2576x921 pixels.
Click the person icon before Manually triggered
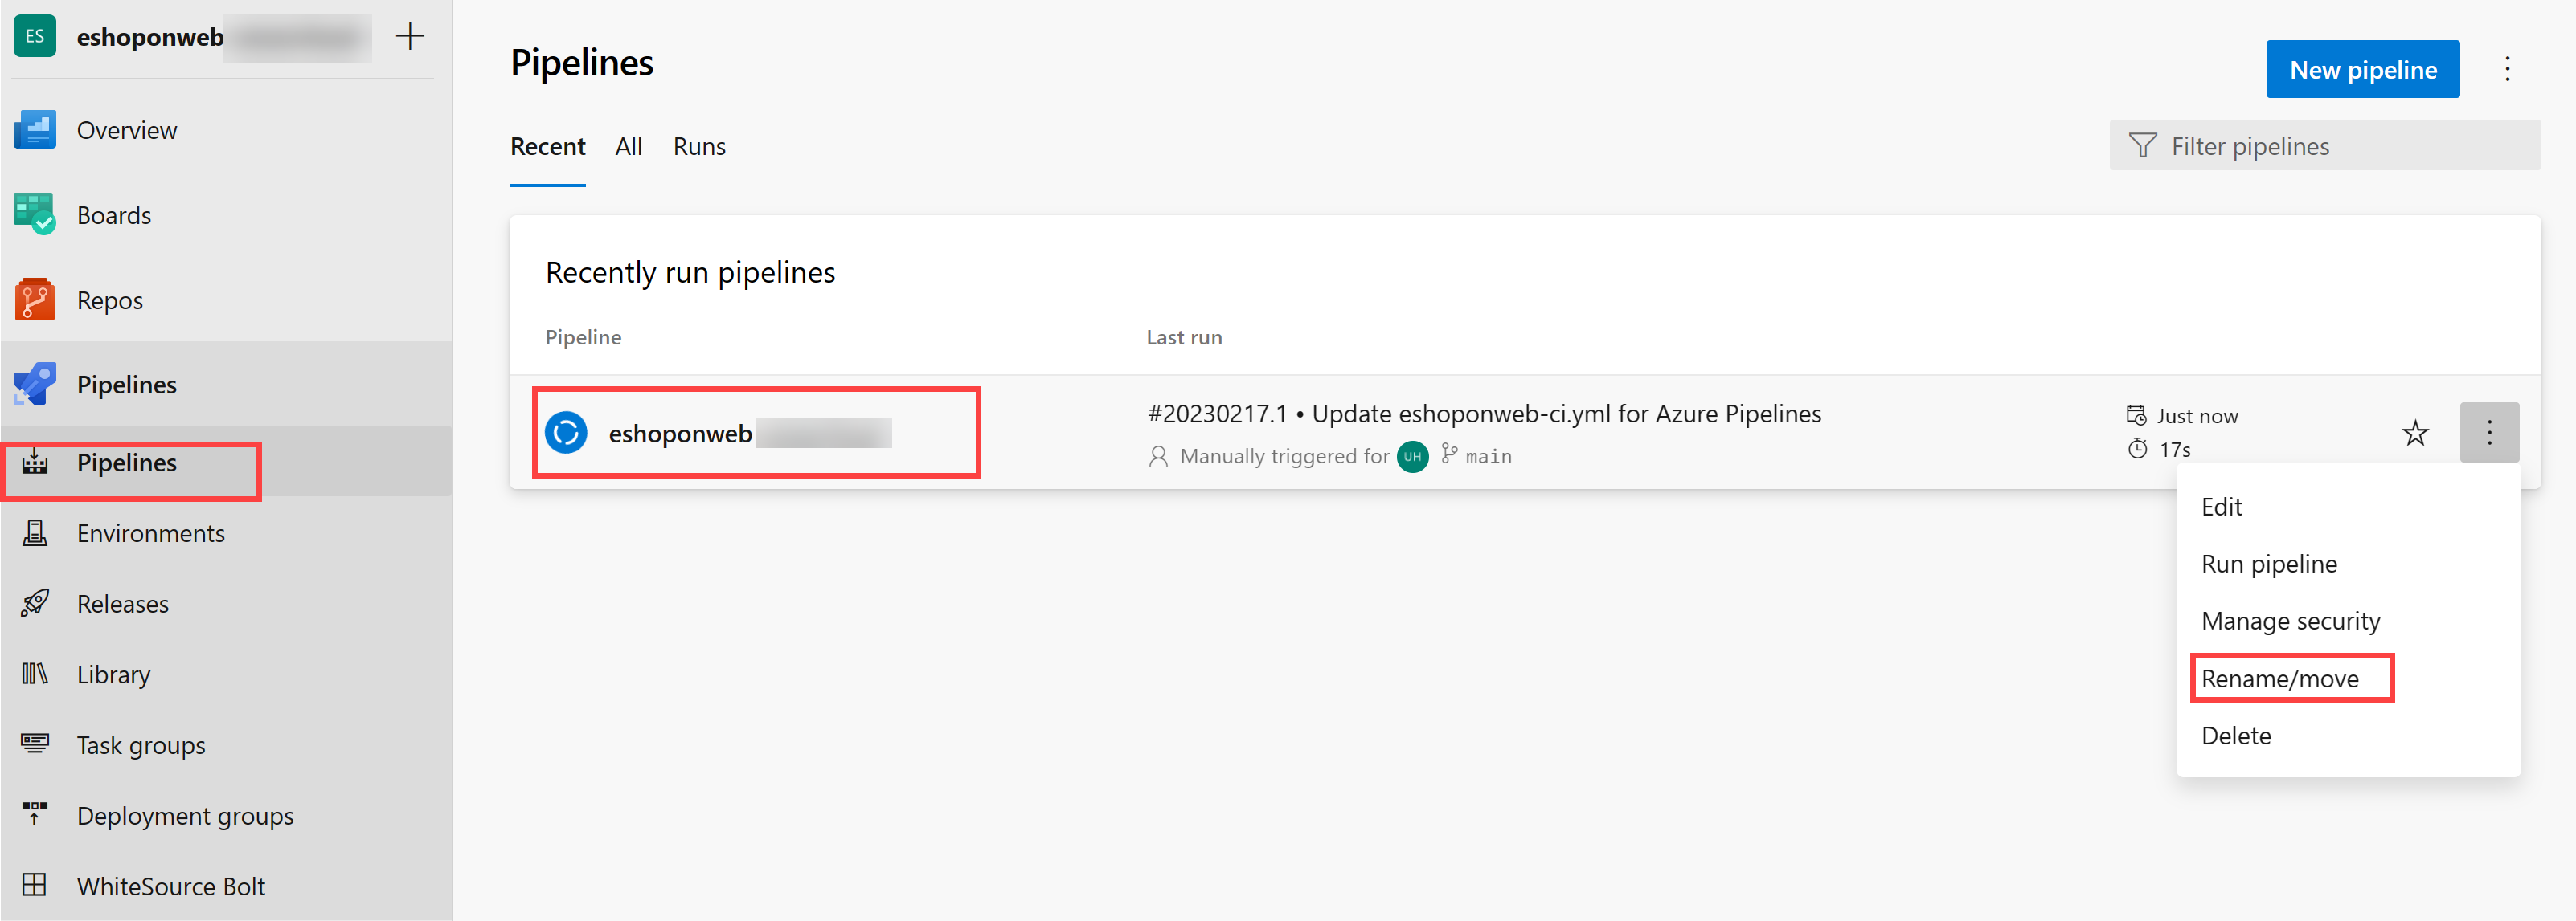1158,457
